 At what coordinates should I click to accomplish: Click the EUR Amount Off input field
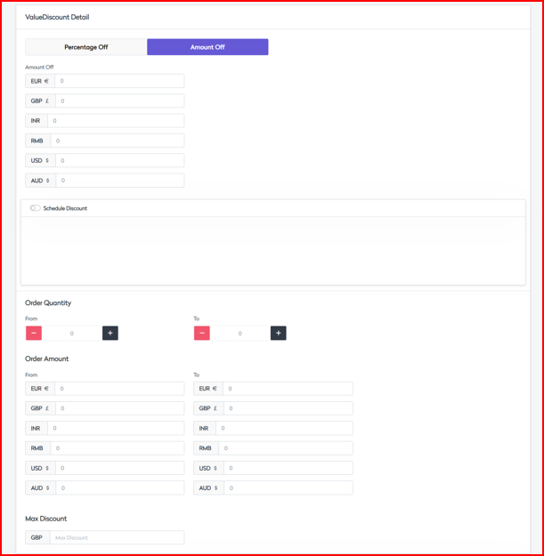119,81
